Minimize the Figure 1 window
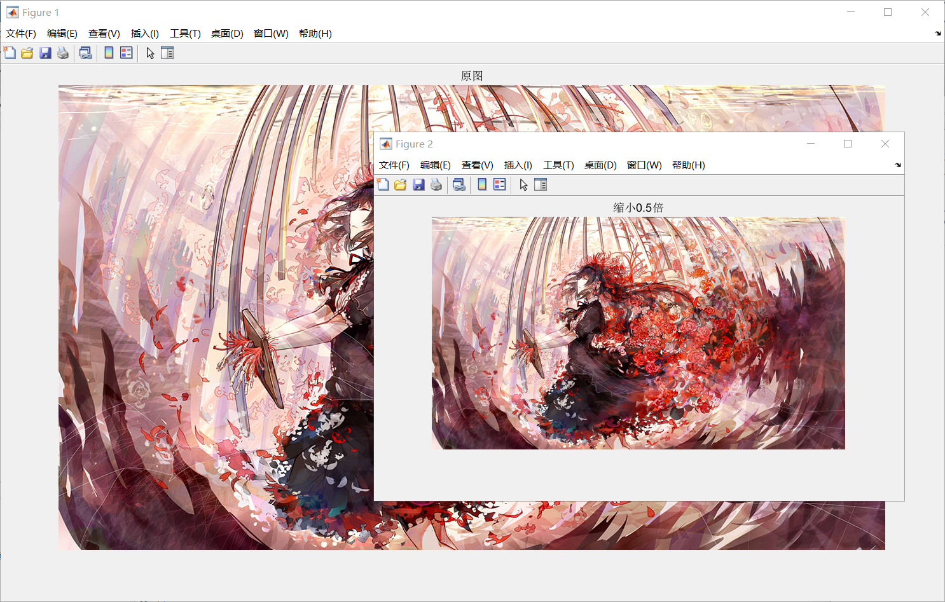This screenshot has width=945, height=602. (851, 12)
